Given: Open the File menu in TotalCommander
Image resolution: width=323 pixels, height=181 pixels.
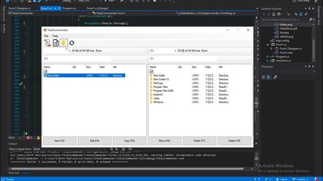Looking at the screenshot, I should click(x=46, y=36).
